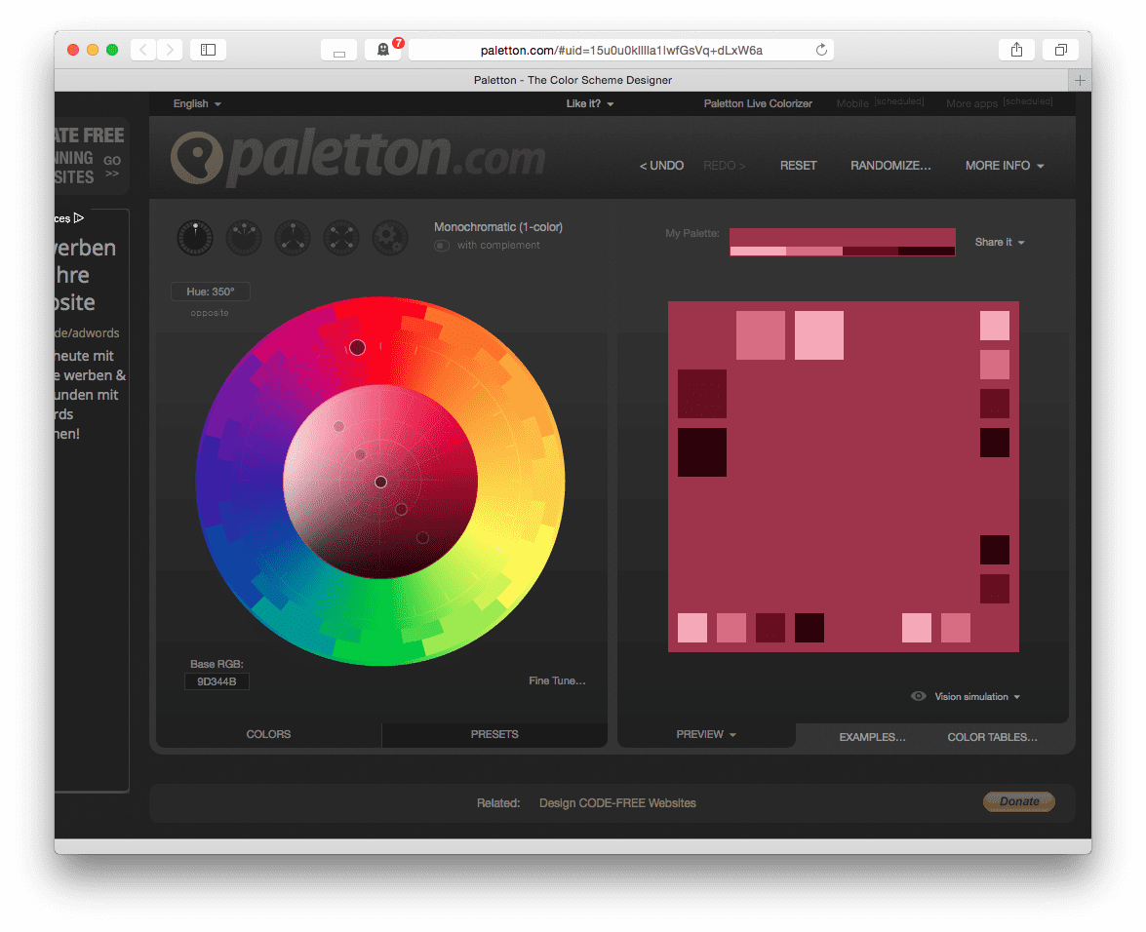Open the MORE INFO dropdown
The height and width of the screenshot is (932, 1146).
pyautogui.click(x=1005, y=166)
